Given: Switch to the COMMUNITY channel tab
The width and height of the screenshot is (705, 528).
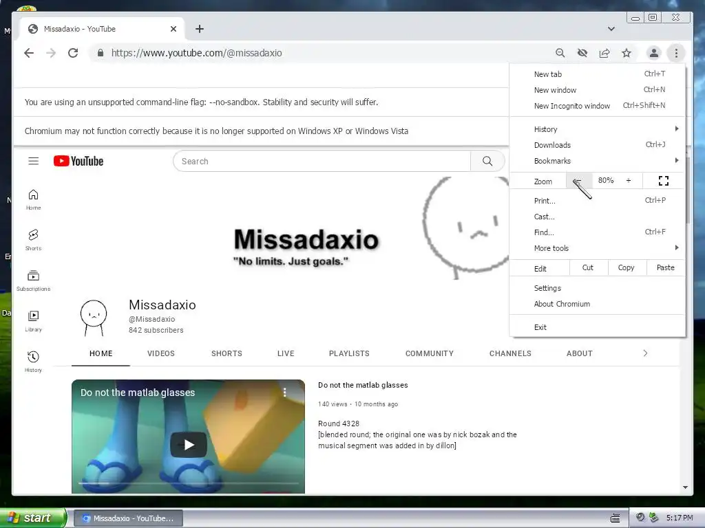Looking at the screenshot, I should (x=430, y=353).
